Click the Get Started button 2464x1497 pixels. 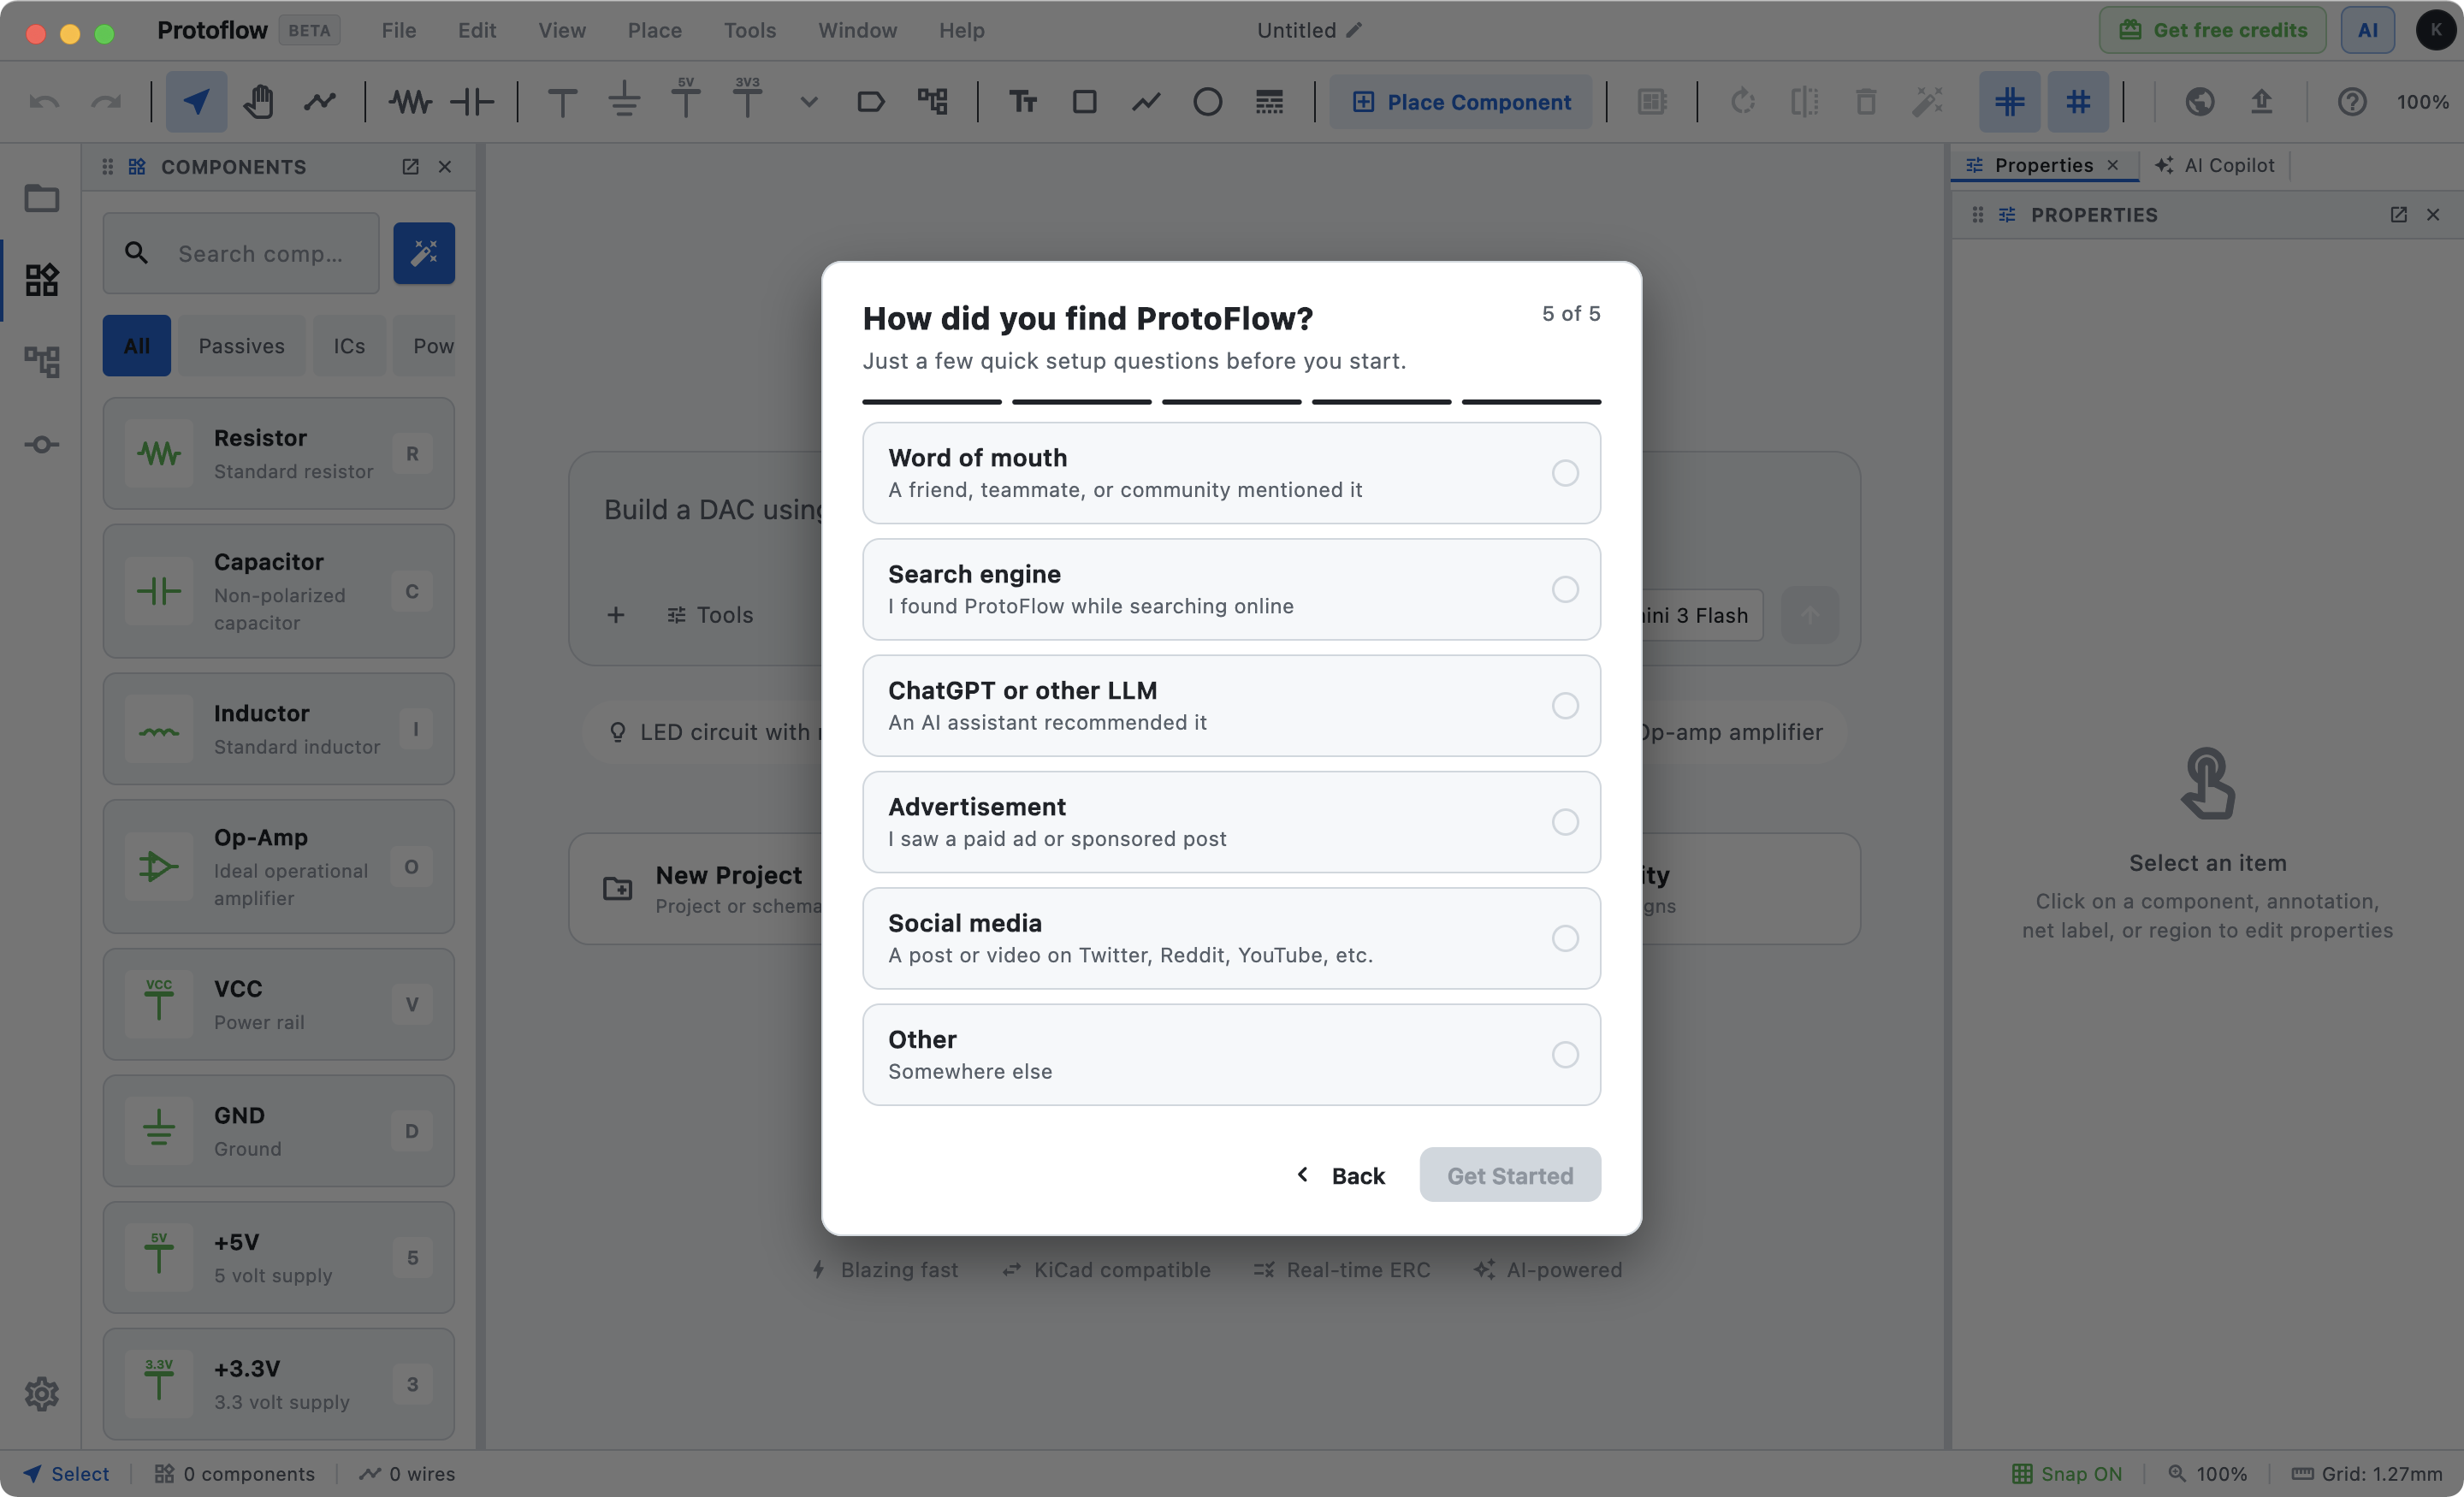tap(1510, 1175)
